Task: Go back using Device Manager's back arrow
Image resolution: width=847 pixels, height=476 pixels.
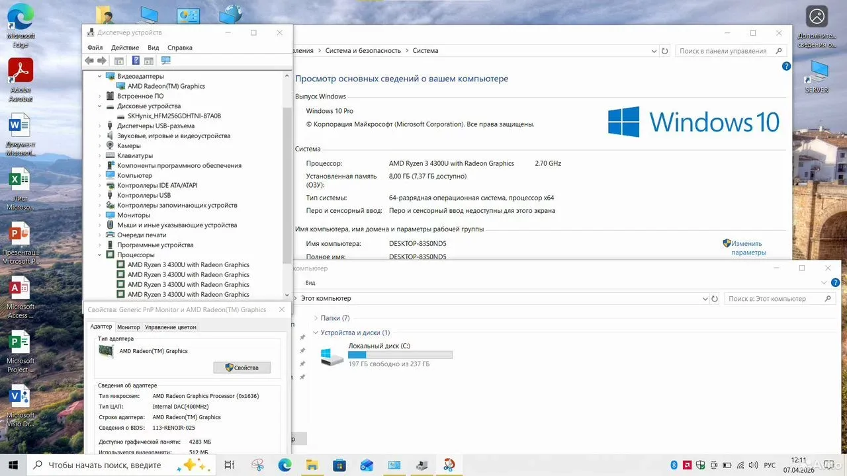Action: coord(89,61)
